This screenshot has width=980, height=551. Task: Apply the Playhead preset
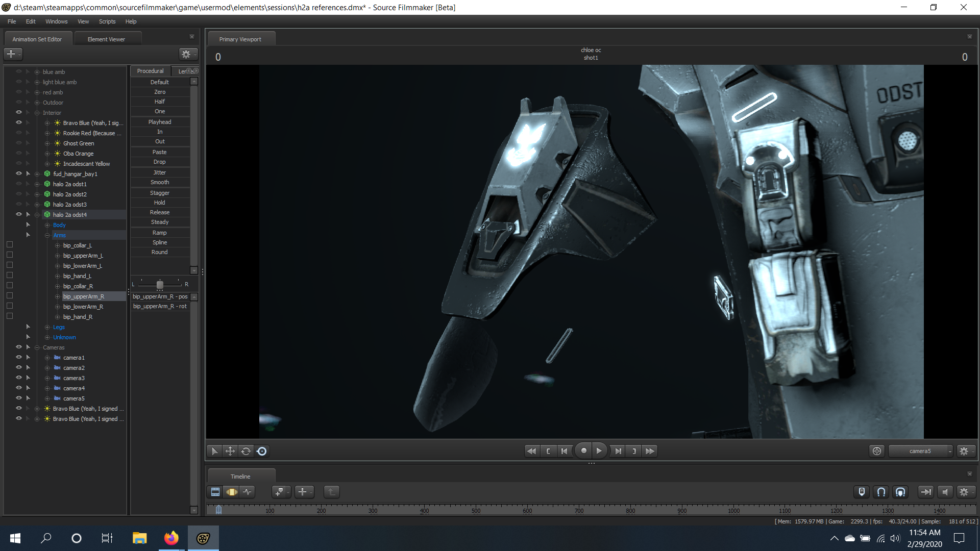[160, 122]
